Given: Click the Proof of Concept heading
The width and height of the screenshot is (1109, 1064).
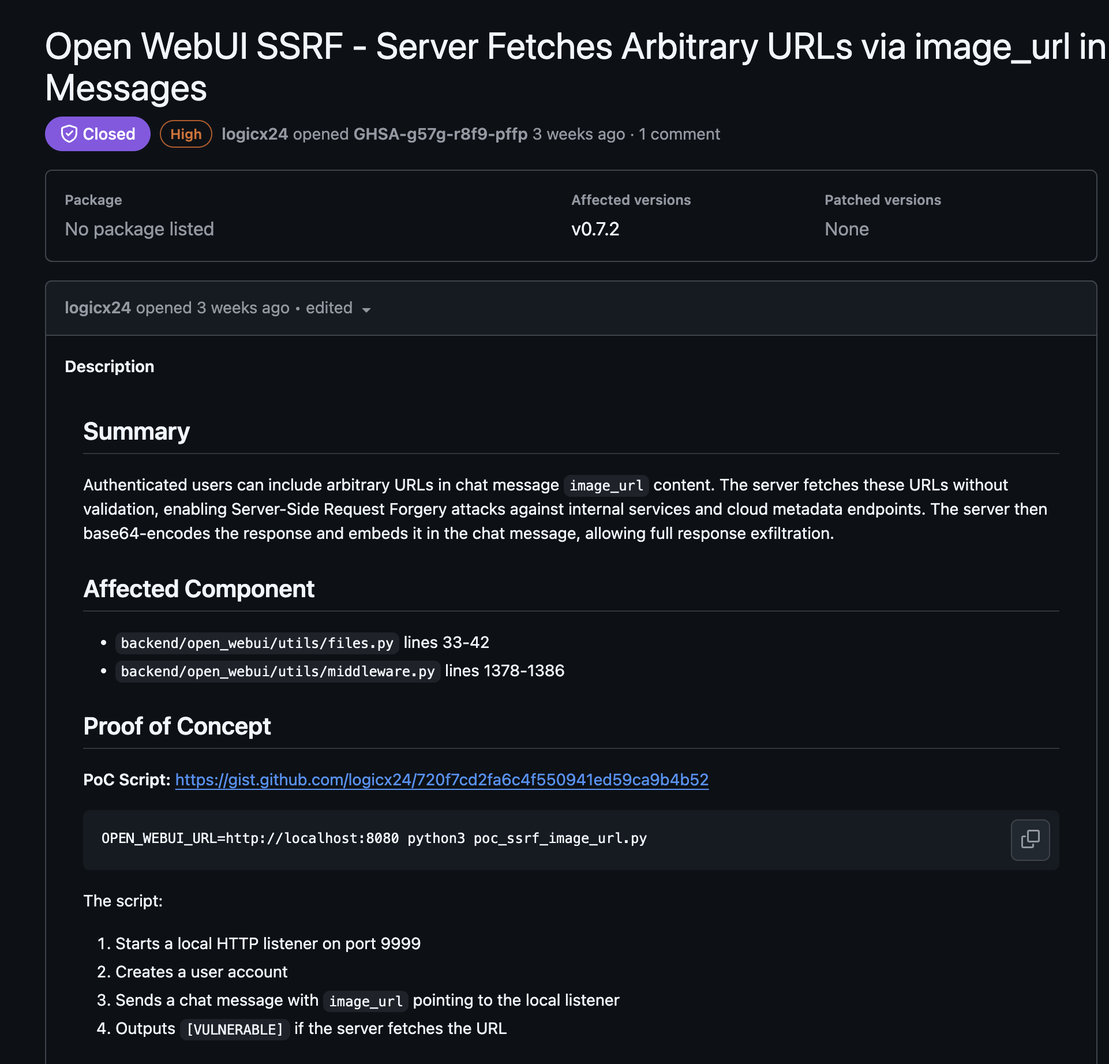Looking at the screenshot, I should pos(177,726).
